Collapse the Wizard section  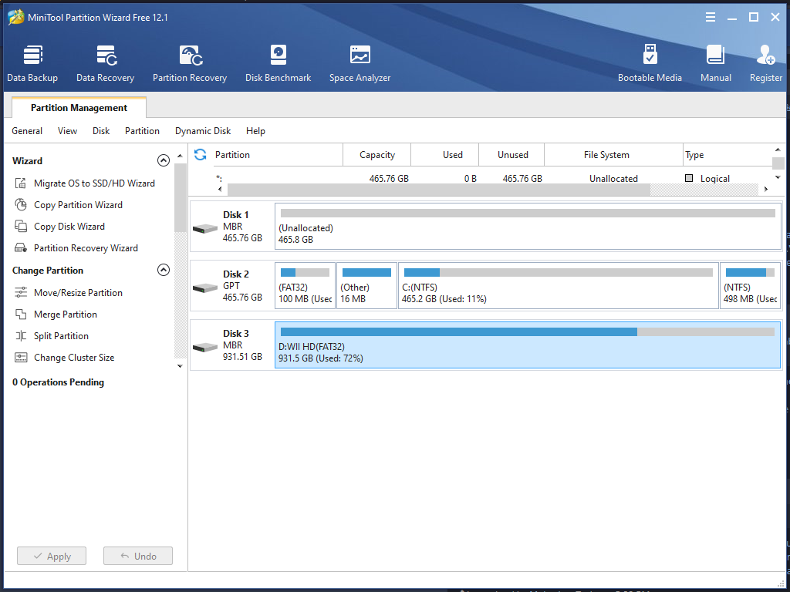[x=164, y=160]
